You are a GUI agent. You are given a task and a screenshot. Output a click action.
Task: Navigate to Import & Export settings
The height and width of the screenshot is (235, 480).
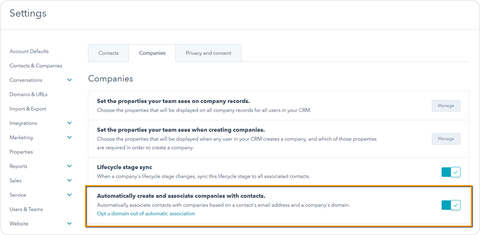[x=28, y=109]
